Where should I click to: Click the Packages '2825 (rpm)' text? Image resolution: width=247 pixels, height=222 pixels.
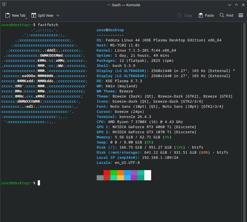click(162, 61)
